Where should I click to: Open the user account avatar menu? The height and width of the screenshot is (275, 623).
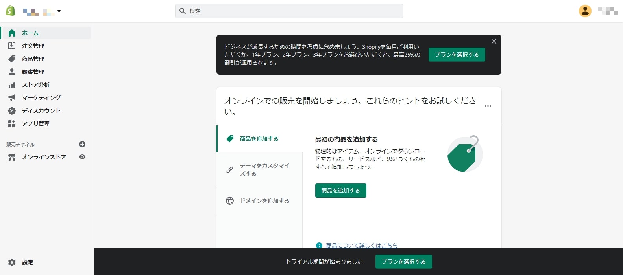click(x=585, y=11)
